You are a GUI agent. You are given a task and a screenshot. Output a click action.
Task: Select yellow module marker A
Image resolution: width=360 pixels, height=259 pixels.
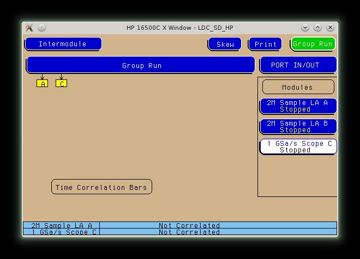coord(43,83)
